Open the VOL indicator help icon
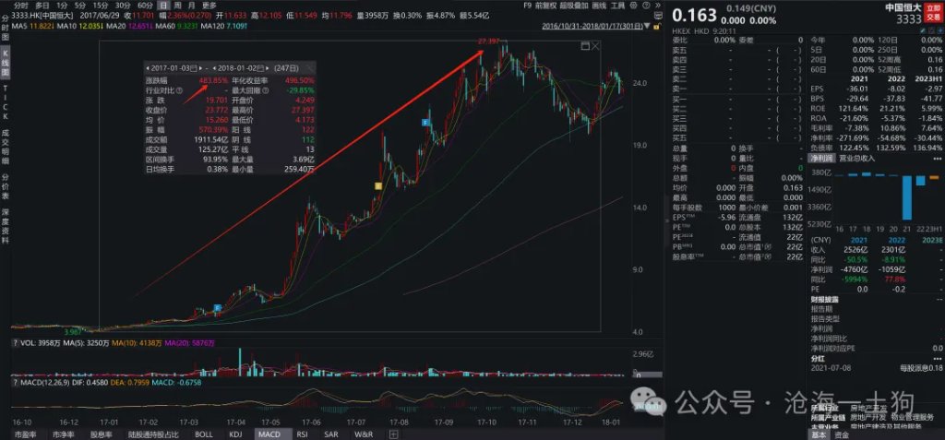945x440 pixels. (17, 343)
